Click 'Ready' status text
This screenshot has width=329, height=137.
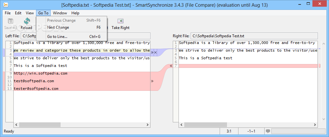[9, 132]
